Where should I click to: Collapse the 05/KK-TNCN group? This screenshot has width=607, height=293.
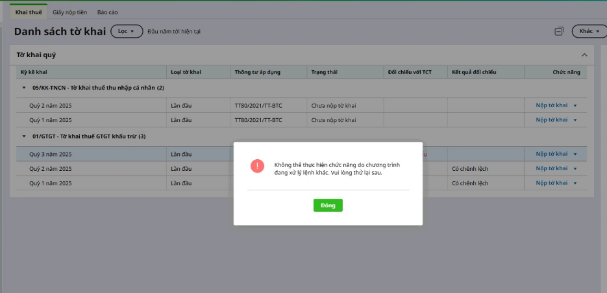[24, 88]
